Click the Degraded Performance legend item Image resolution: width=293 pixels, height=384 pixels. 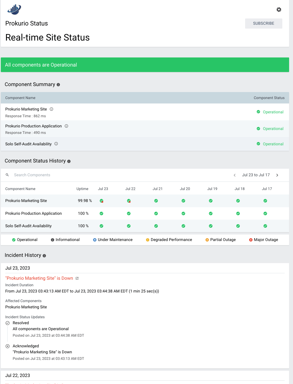(169, 240)
